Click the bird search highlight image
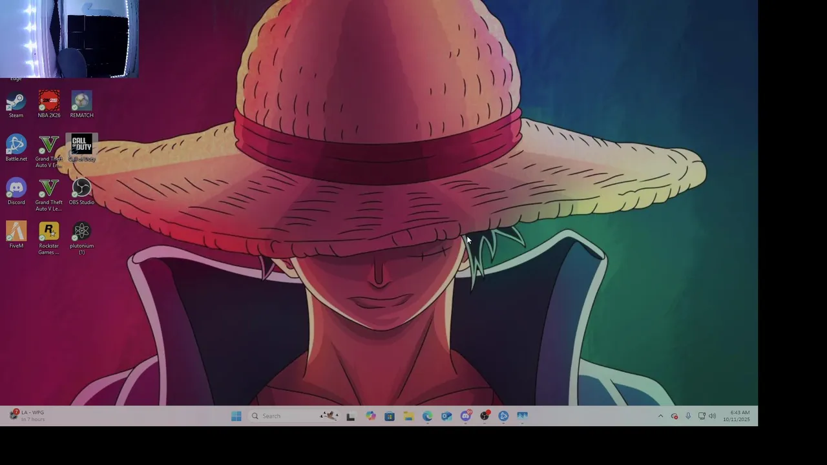827x465 pixels. point(329,416)
